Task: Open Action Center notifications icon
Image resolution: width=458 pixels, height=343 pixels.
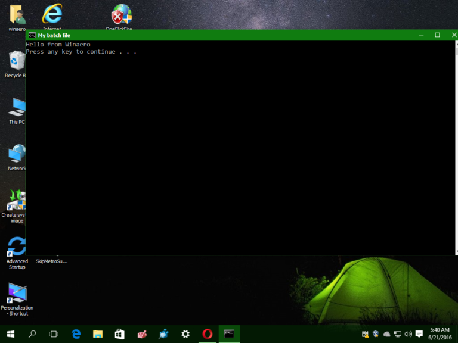Action: [x=419, y=334]
